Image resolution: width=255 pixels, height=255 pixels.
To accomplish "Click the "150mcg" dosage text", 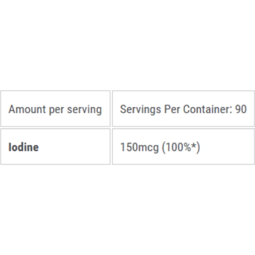I will pos(139,147).
